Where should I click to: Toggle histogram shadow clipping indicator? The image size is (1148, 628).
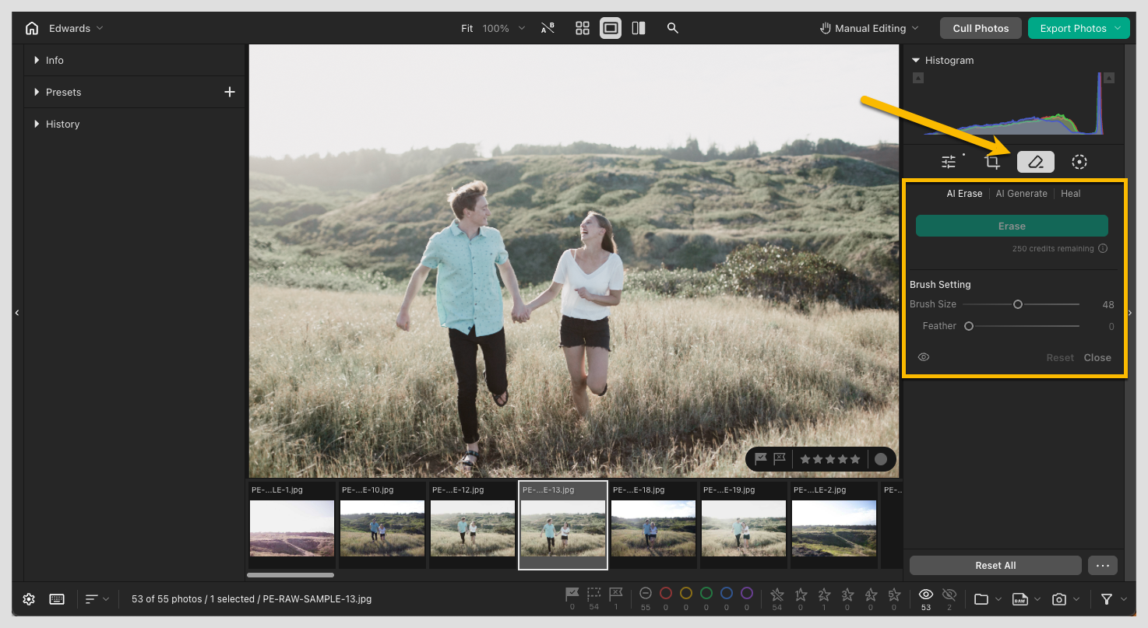click(x=918, y=78)
